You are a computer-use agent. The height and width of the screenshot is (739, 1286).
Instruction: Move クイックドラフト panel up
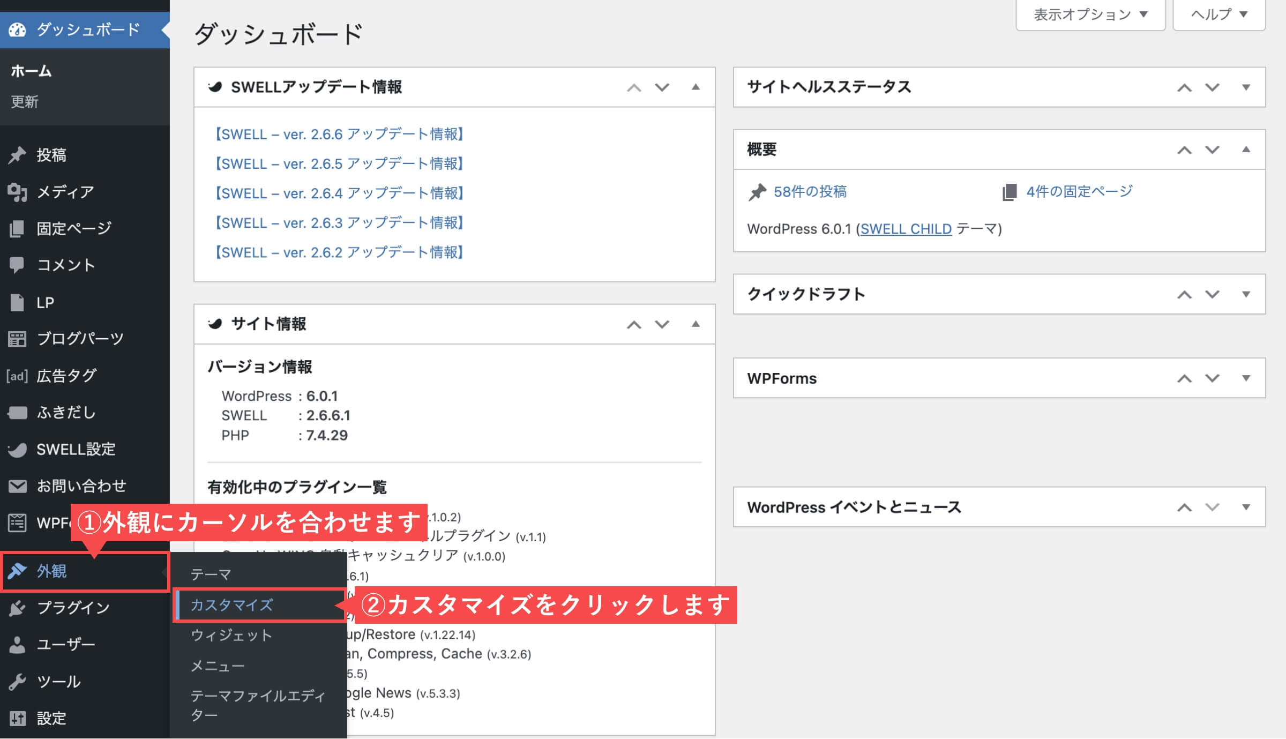1184,294
